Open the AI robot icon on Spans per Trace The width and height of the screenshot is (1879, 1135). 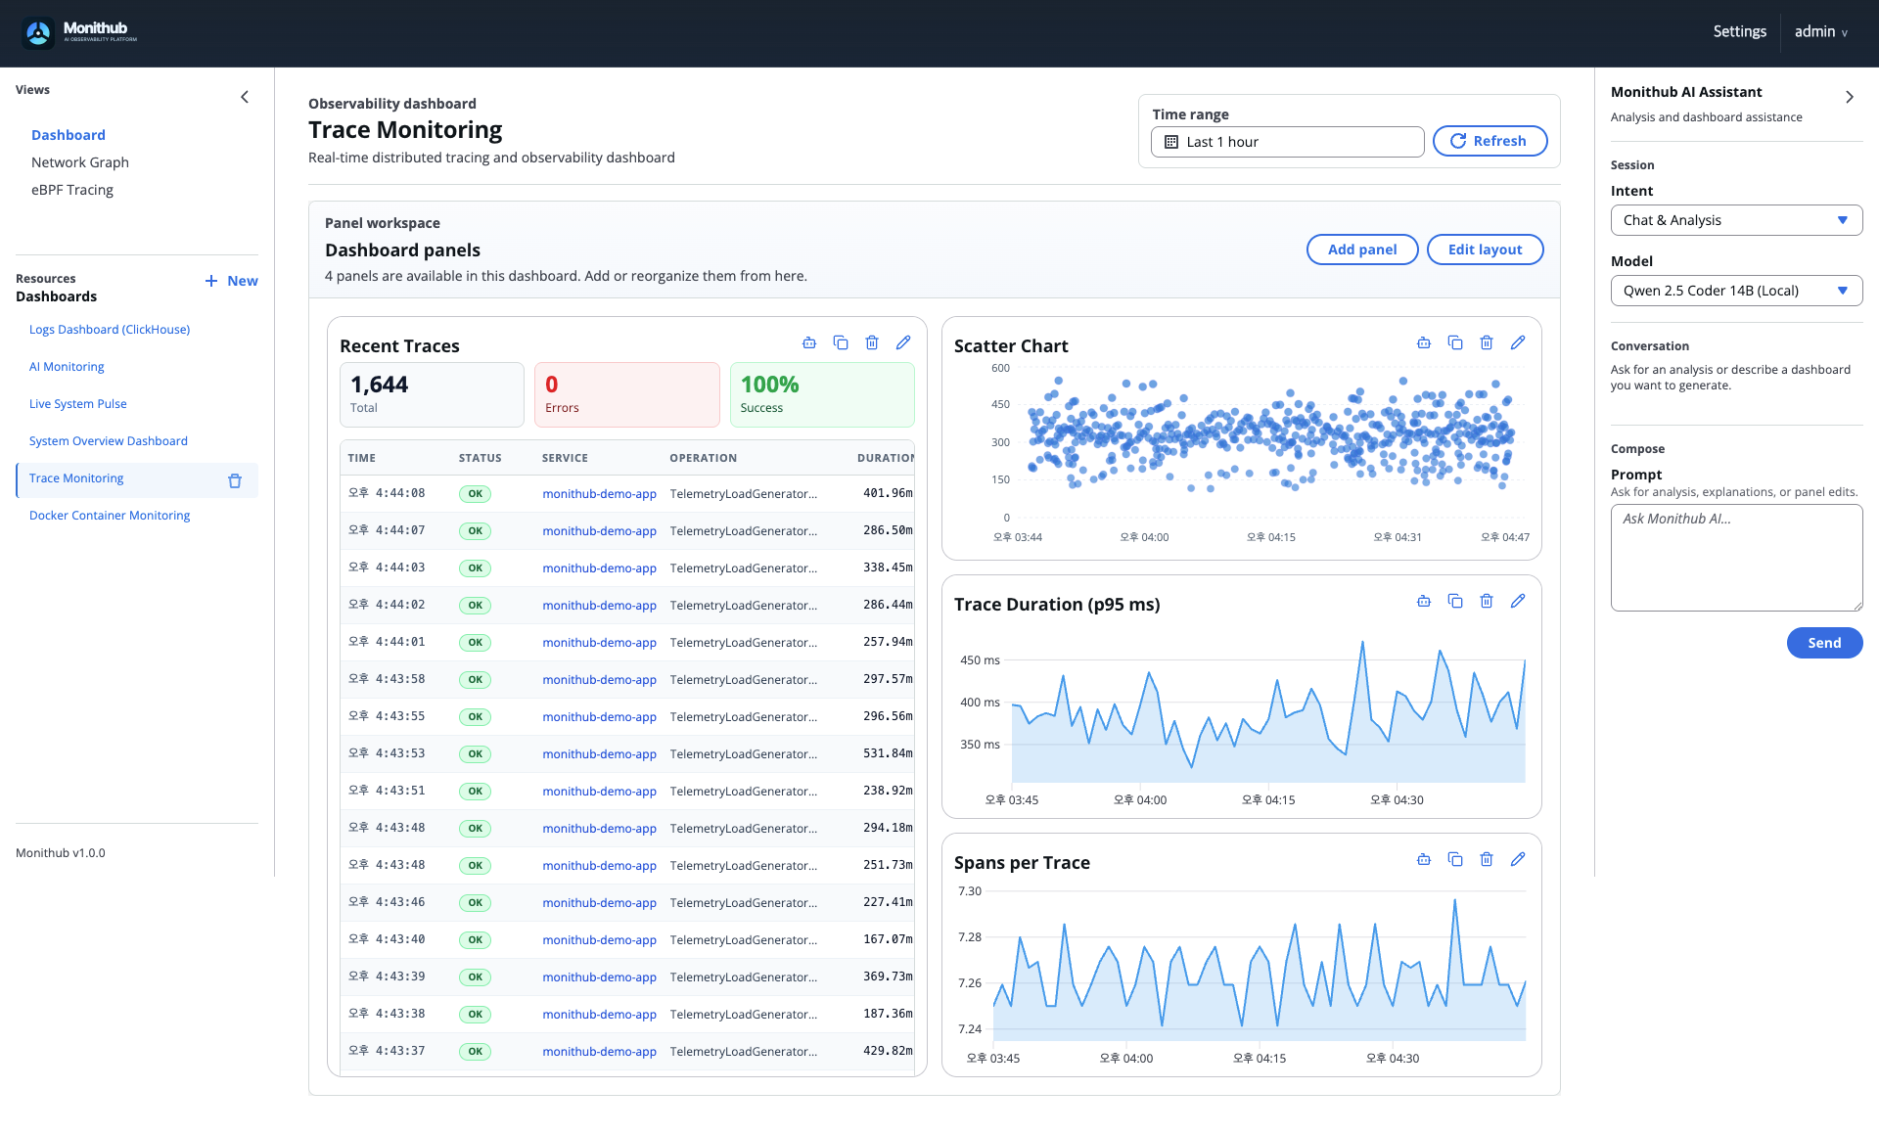pos(1423,859)
